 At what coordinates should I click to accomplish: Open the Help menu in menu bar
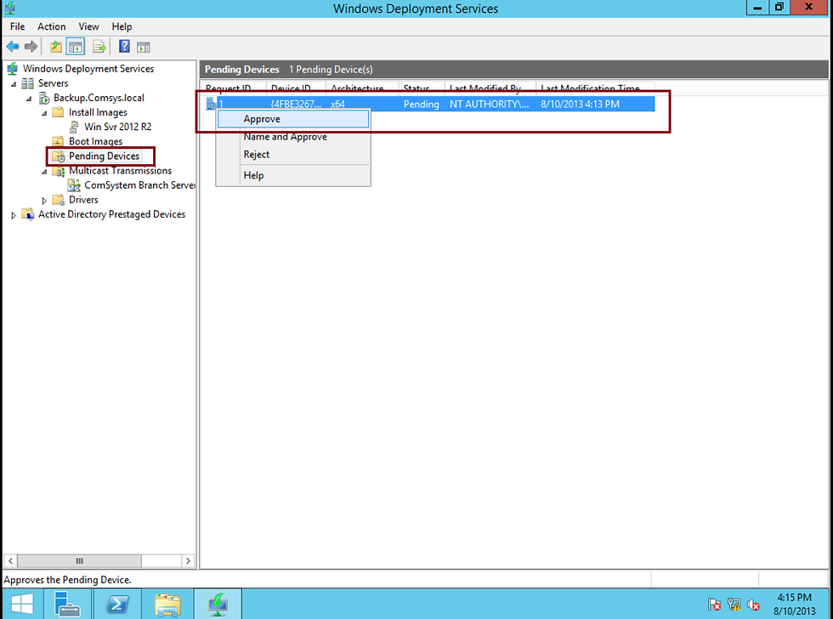pyautogui.click(x=122, y=26)
